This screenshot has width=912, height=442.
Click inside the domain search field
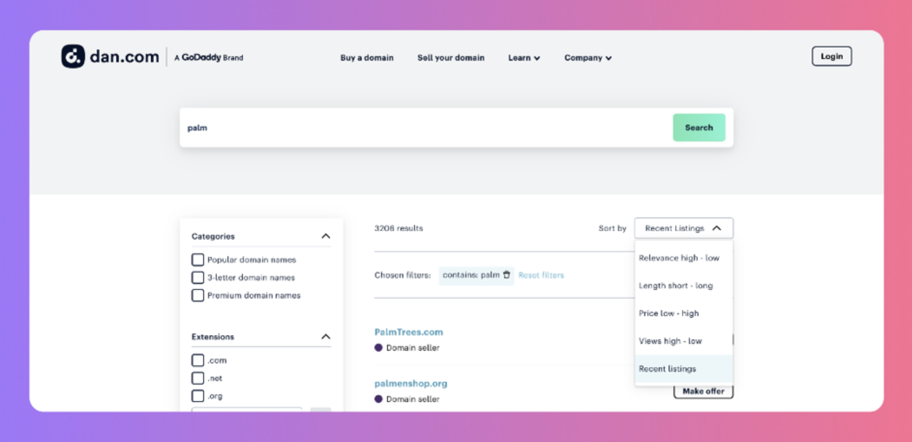(426, 128)
